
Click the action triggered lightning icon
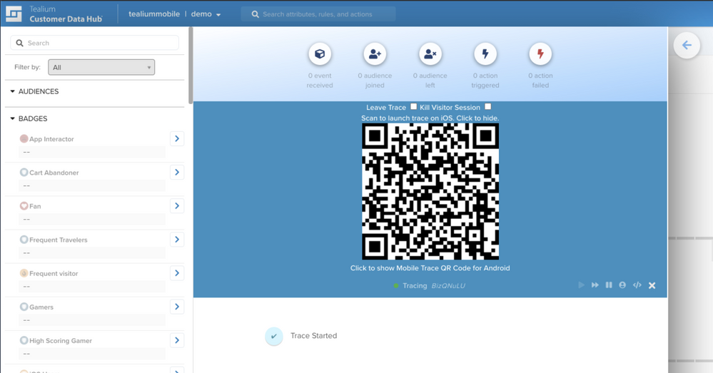(485, 54)
